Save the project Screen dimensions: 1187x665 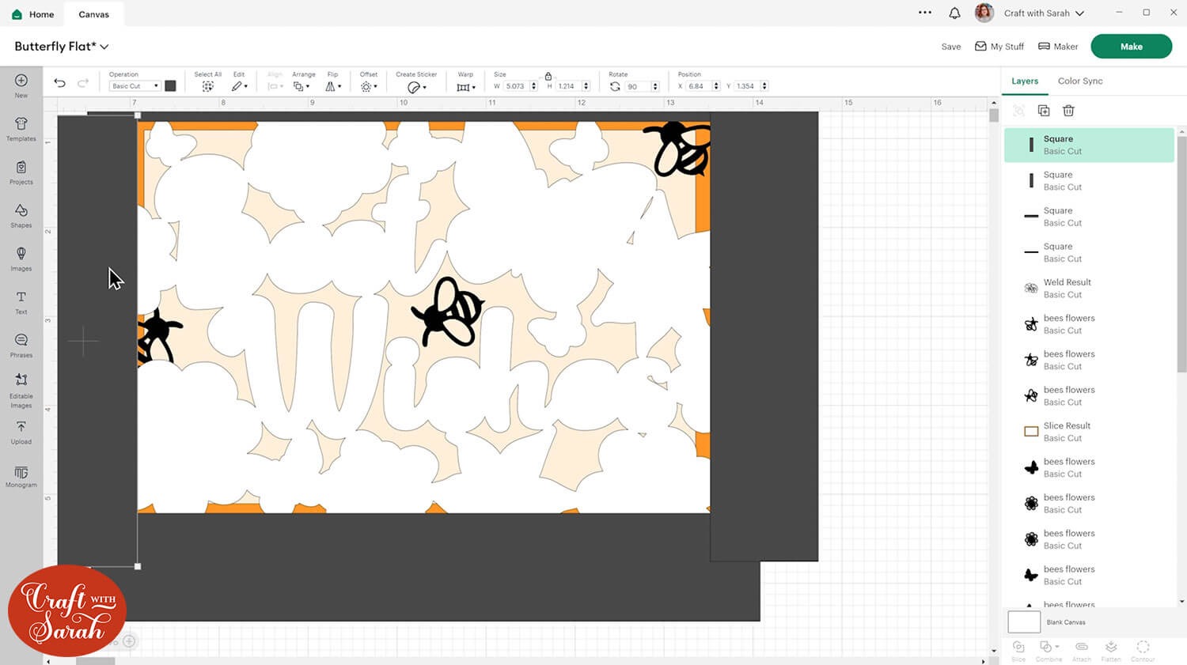coord(950,47)
